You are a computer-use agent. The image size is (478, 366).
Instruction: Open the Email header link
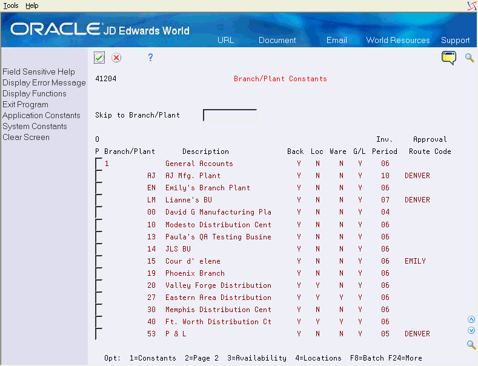click(x=337, y=40)
